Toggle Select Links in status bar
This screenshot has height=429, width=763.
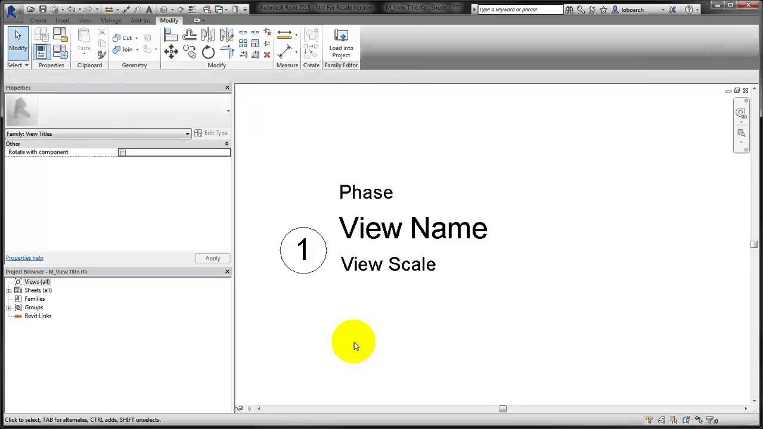click(x=649, y=420)
